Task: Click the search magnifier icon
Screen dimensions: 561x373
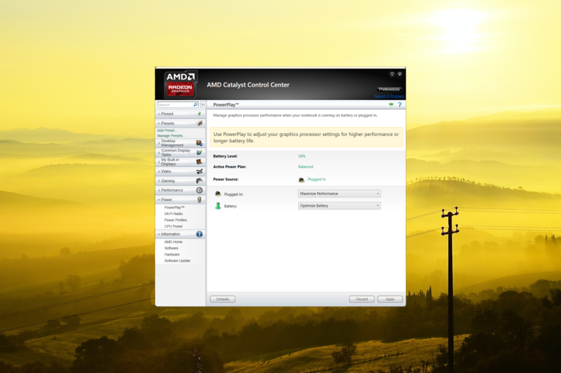Action: pyautogui.click(x=196, y=105)
